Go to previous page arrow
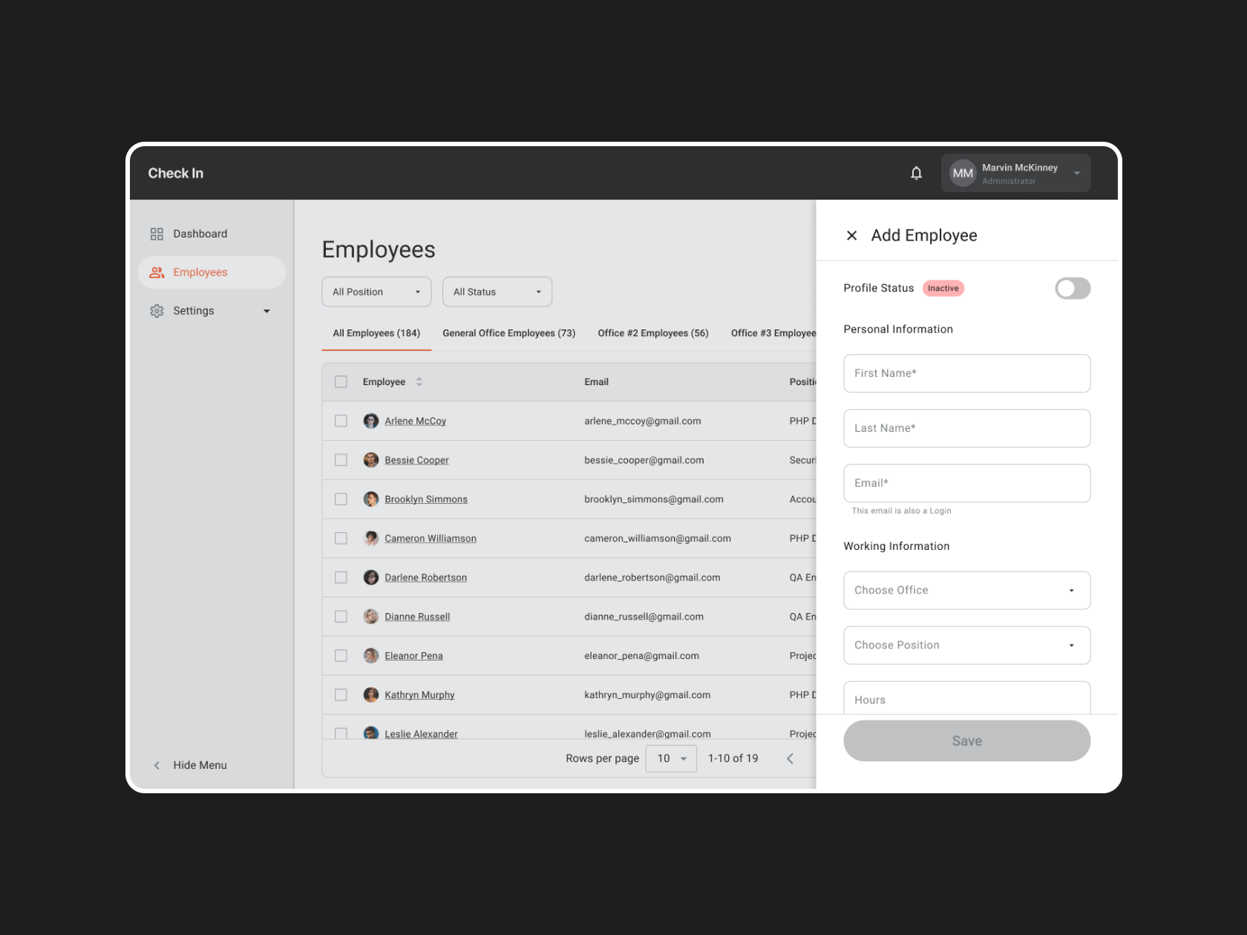 click(790, 758)
